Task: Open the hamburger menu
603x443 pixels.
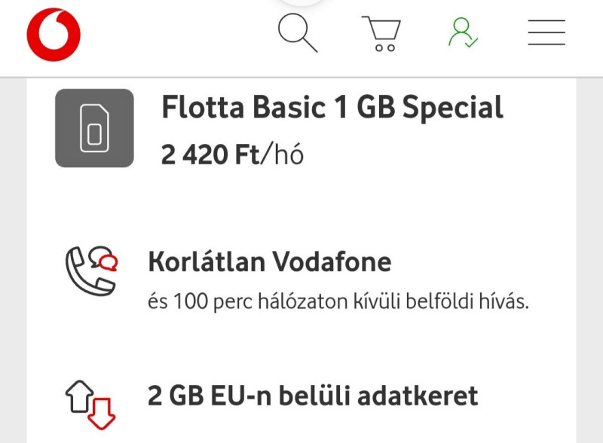Action: pyautogui.click(x=546, y=32)
